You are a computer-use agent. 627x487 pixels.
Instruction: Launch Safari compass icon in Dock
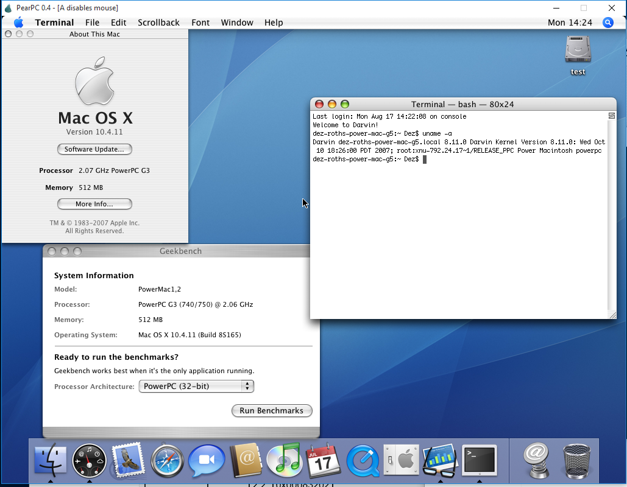(x=167, y=461)
